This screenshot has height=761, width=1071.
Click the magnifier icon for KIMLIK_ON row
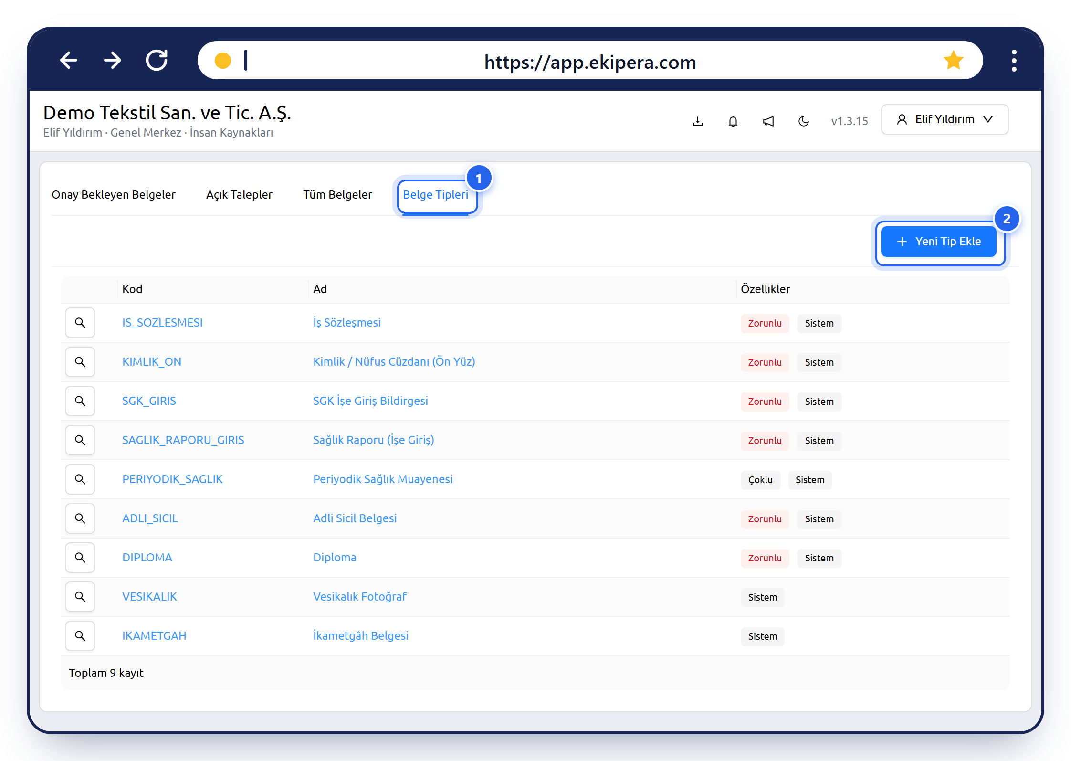[80, 362]
